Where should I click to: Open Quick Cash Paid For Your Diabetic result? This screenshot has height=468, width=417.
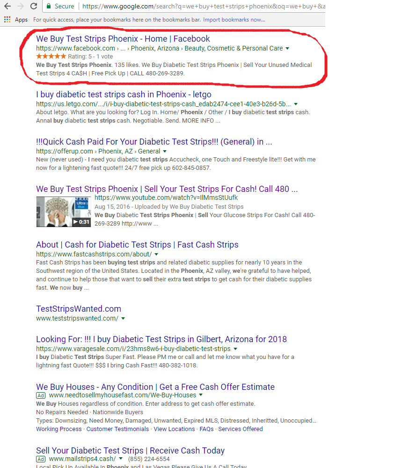point(154,142)
